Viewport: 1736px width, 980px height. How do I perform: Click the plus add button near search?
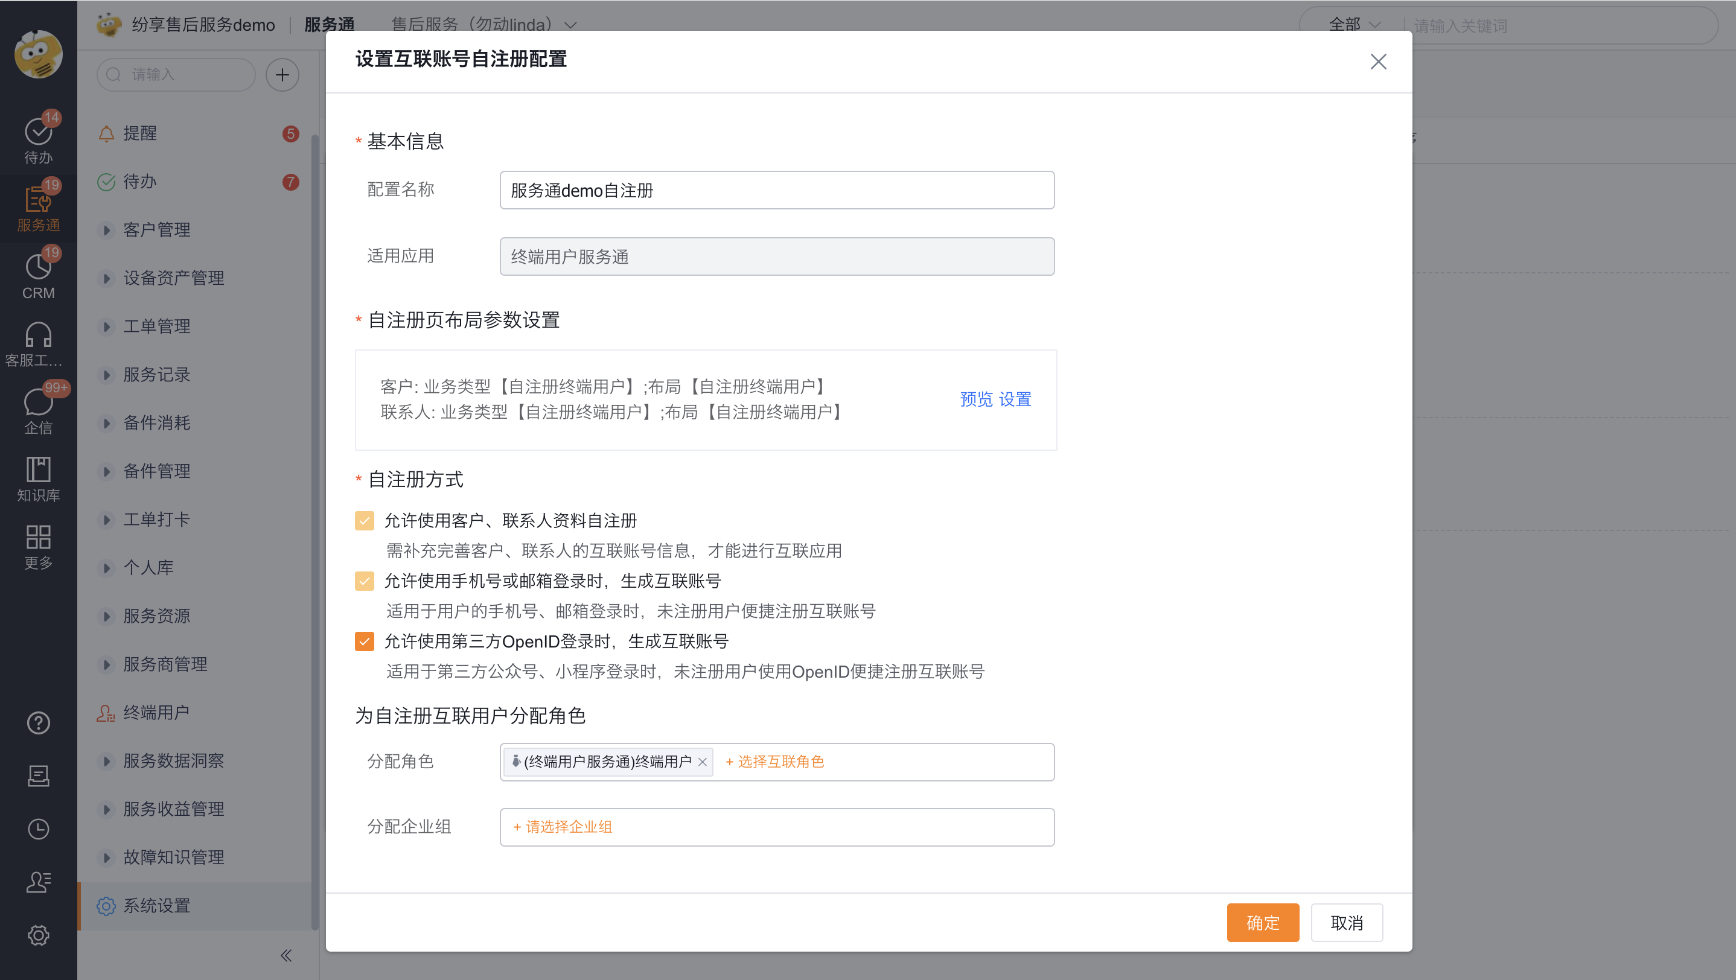(x=282, y=75)
